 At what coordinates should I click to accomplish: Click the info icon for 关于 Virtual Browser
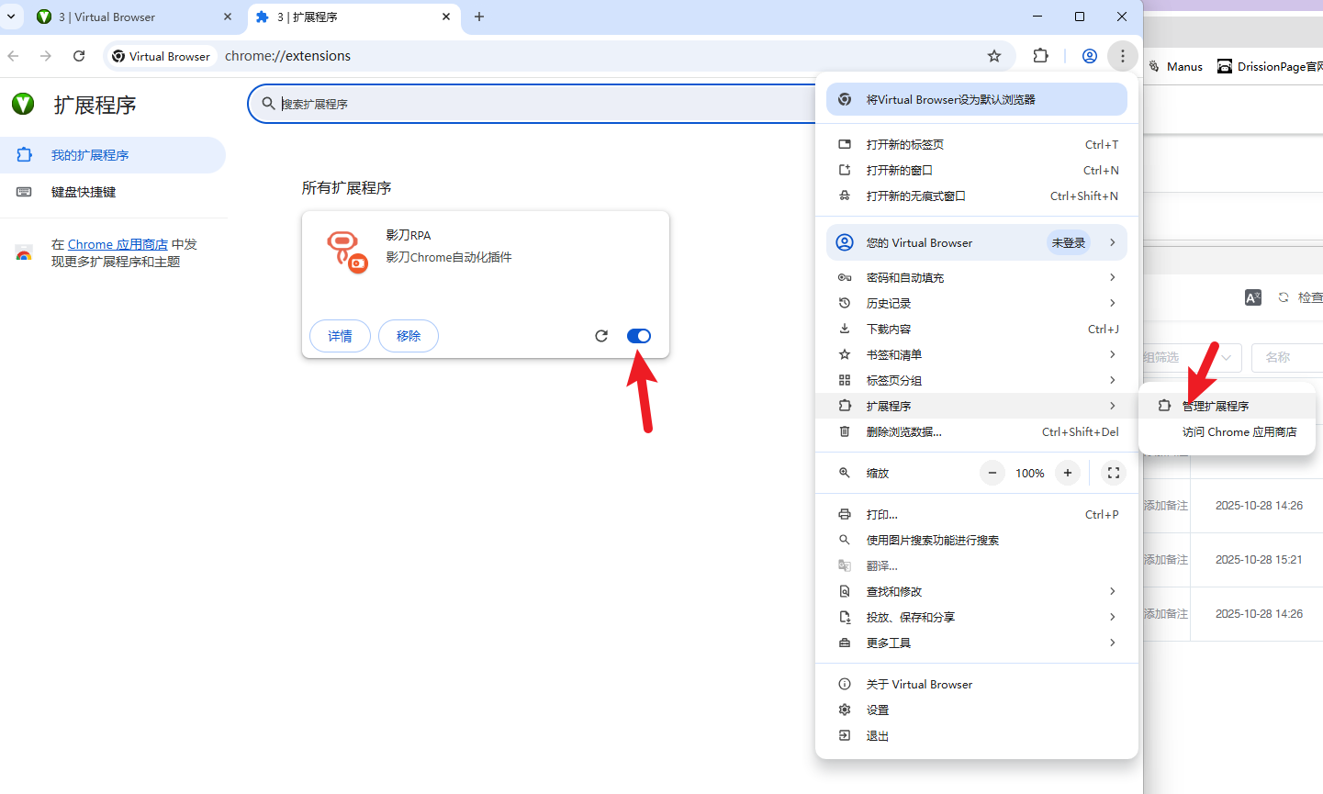coord(845,684)
